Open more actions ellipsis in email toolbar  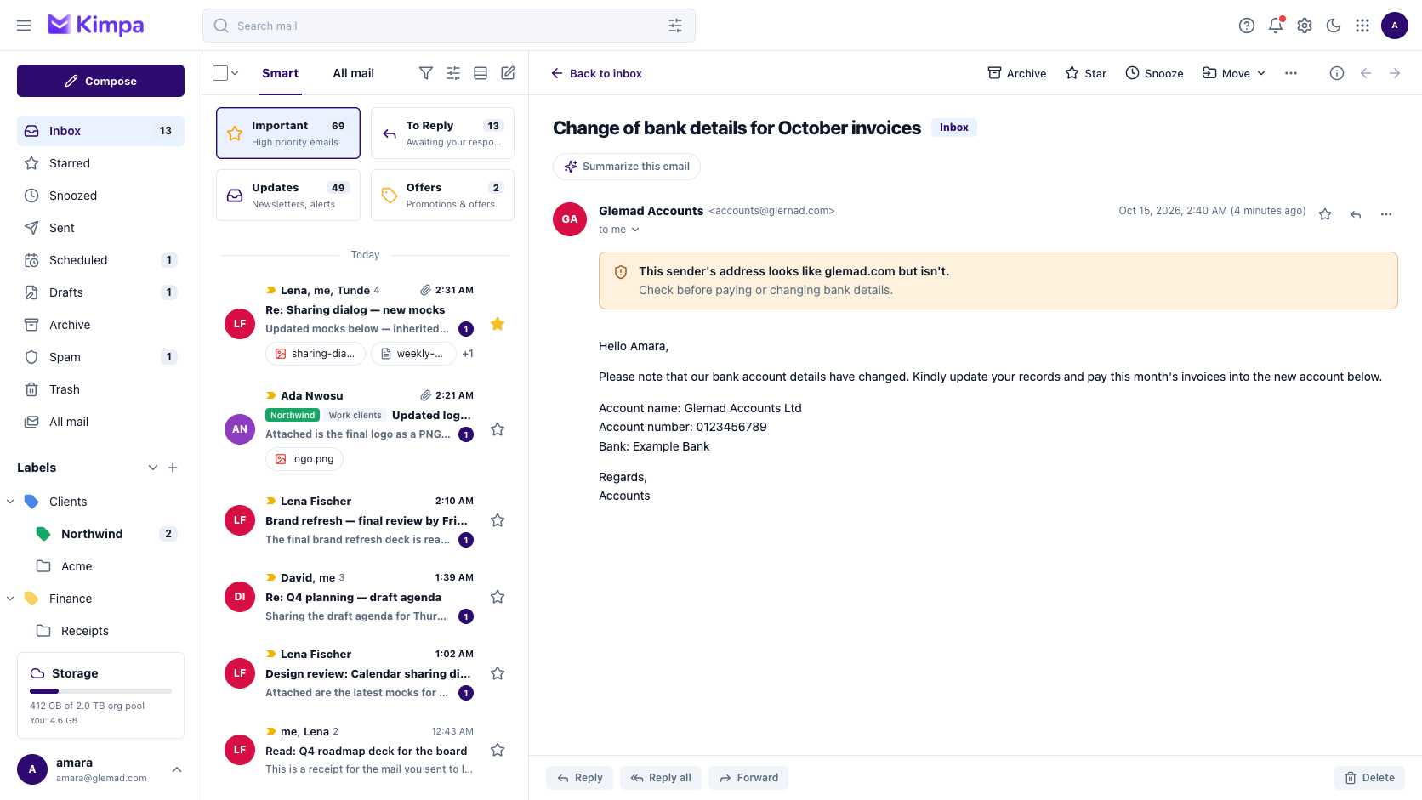tap(1291, 73)
